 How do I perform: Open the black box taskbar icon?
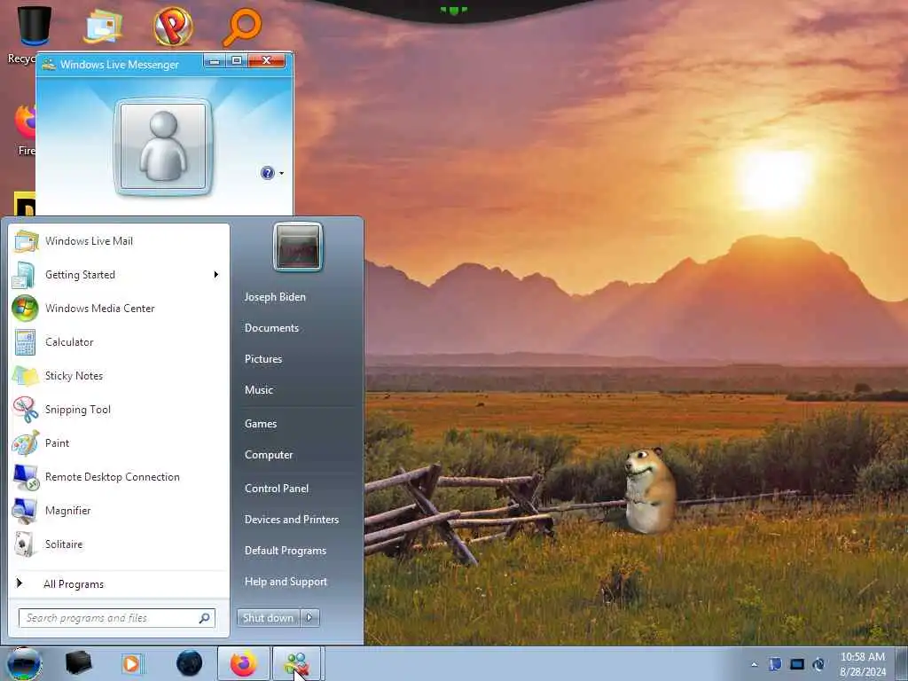click(x=78, y=663)
